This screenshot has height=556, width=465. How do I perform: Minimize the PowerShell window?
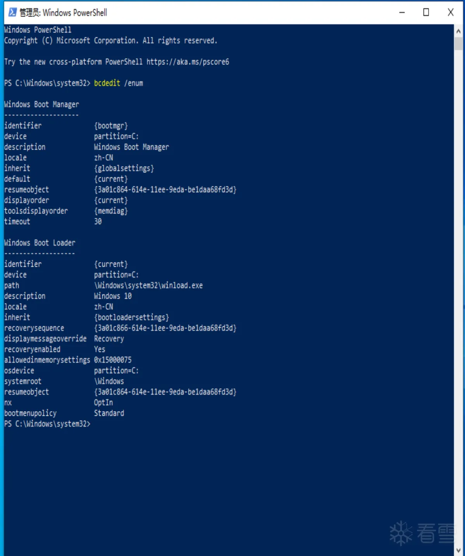coord(402,12)
